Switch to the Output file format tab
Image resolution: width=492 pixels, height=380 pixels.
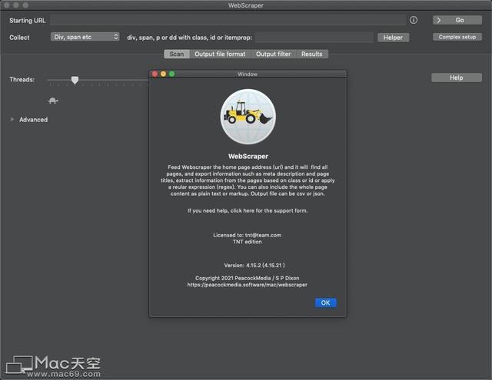pyautogui.click(x=220, y=54)
